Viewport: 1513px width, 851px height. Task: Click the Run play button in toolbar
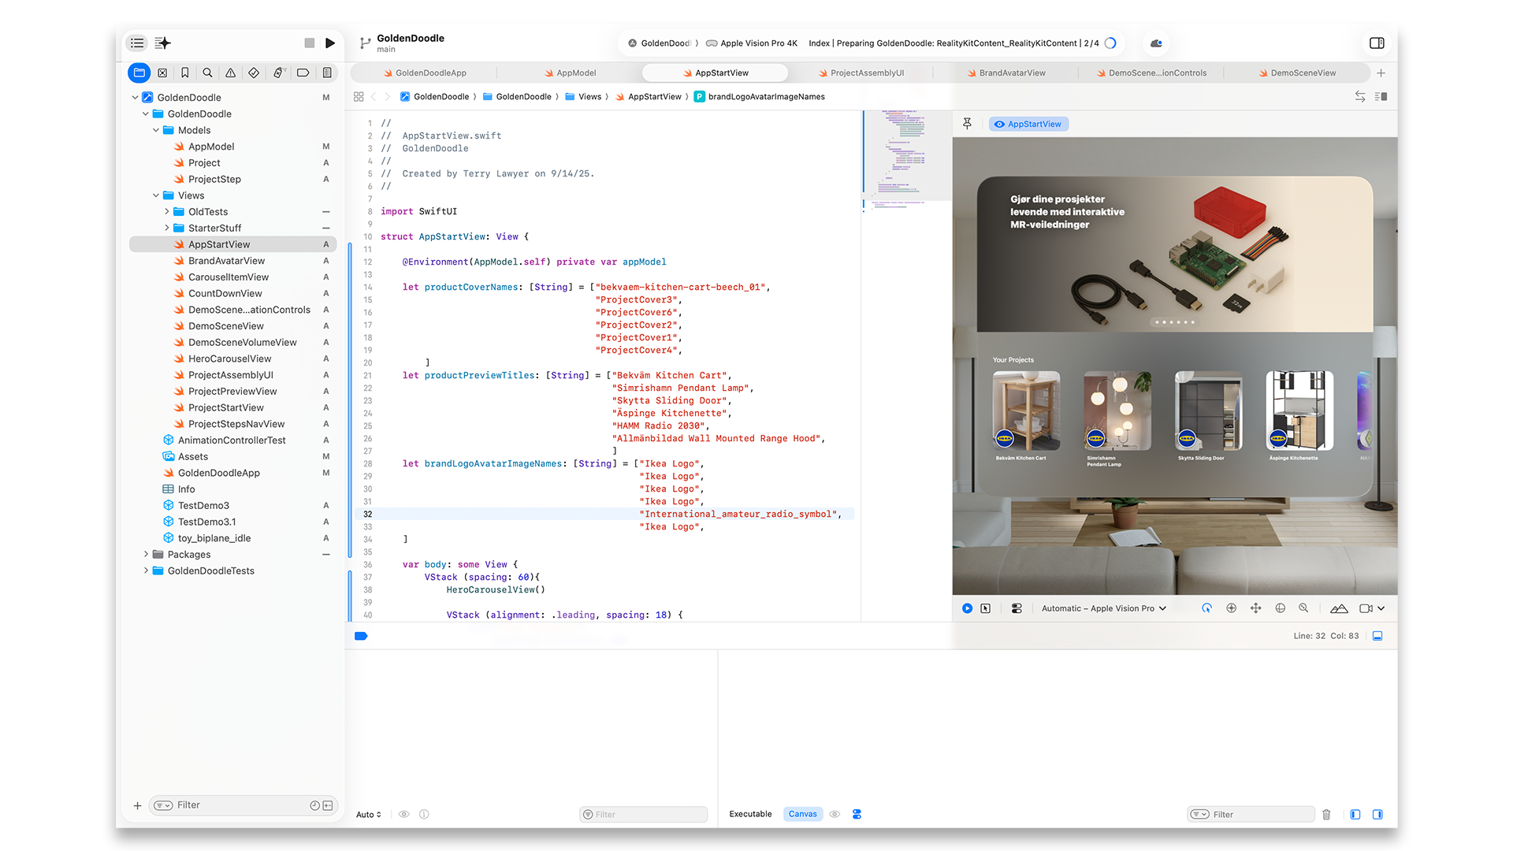tap(330, 43)
